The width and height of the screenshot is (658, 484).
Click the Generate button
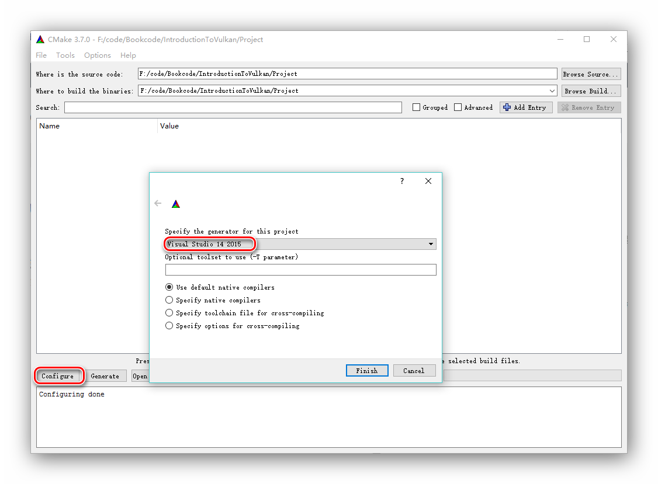click(105, 376)
